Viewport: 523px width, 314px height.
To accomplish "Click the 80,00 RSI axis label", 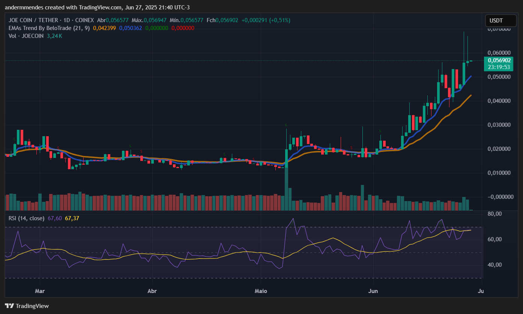I will click(x=495, y=213).
